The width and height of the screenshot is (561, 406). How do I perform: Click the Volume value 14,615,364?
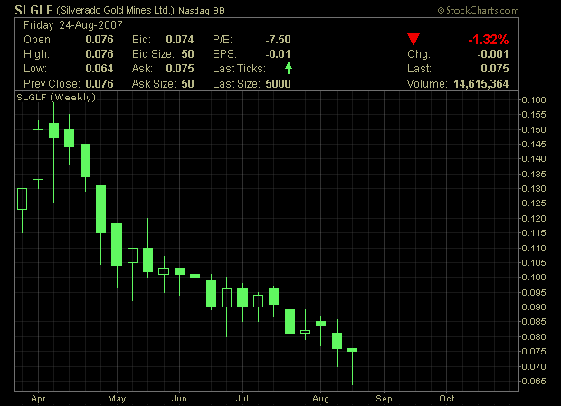480,83
